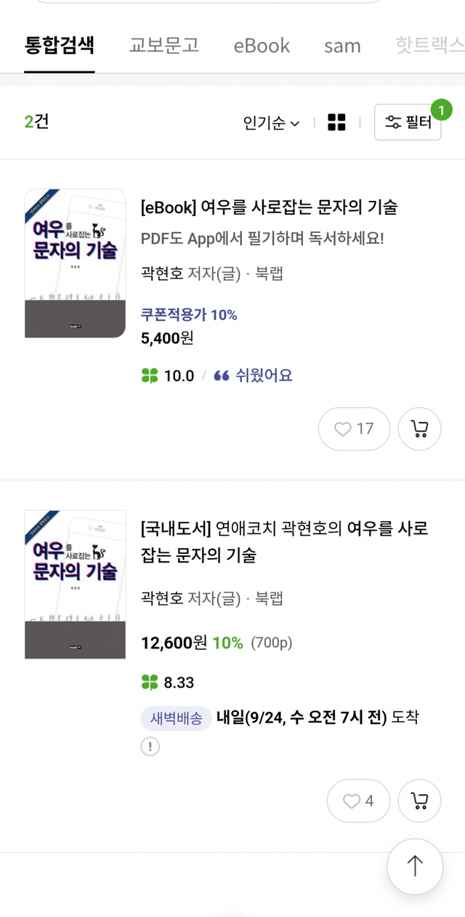Open the 필터 filter options
Viewport: 465px width, 917px height.
pos(408,122)
